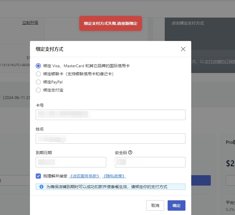Click the blue info icon in notice banner

(x=41, y=187)
